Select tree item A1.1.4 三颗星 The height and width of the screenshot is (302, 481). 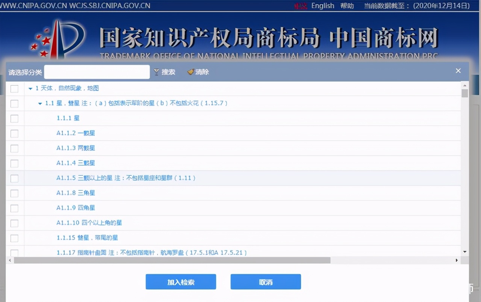click(76, 163)
